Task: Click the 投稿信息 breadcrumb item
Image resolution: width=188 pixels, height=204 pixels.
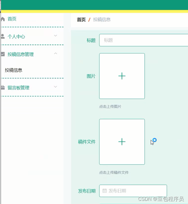Action: pyautogui.click(x=102, y=20)
